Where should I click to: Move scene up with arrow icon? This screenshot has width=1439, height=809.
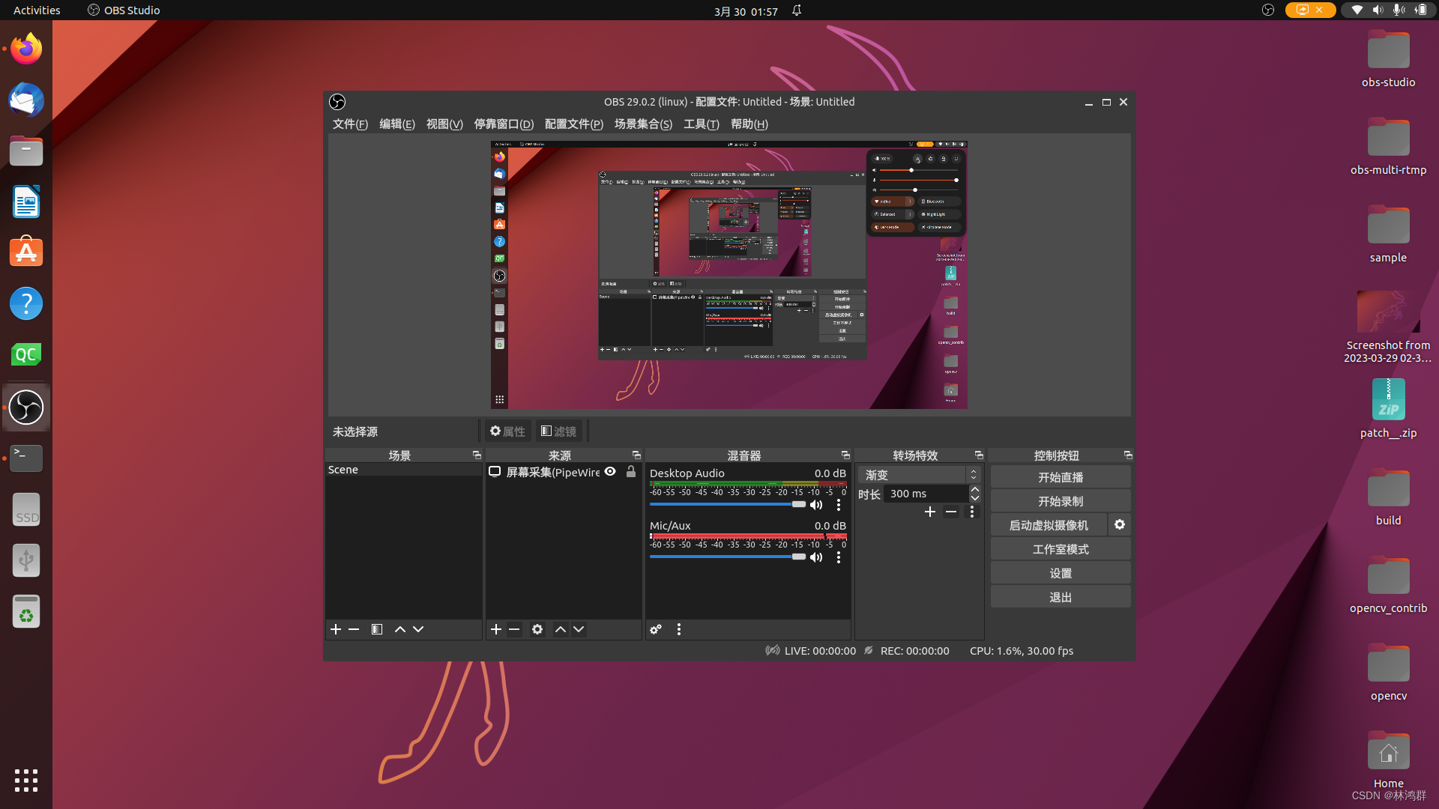400,629
